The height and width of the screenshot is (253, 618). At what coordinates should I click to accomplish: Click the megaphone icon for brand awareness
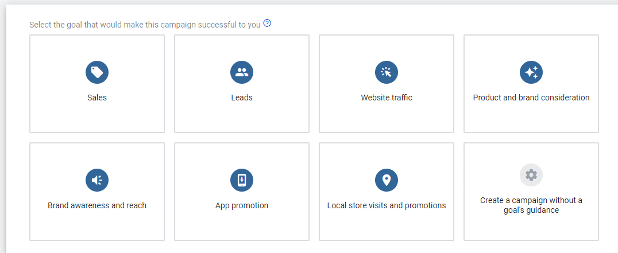(x=97, y=180)
